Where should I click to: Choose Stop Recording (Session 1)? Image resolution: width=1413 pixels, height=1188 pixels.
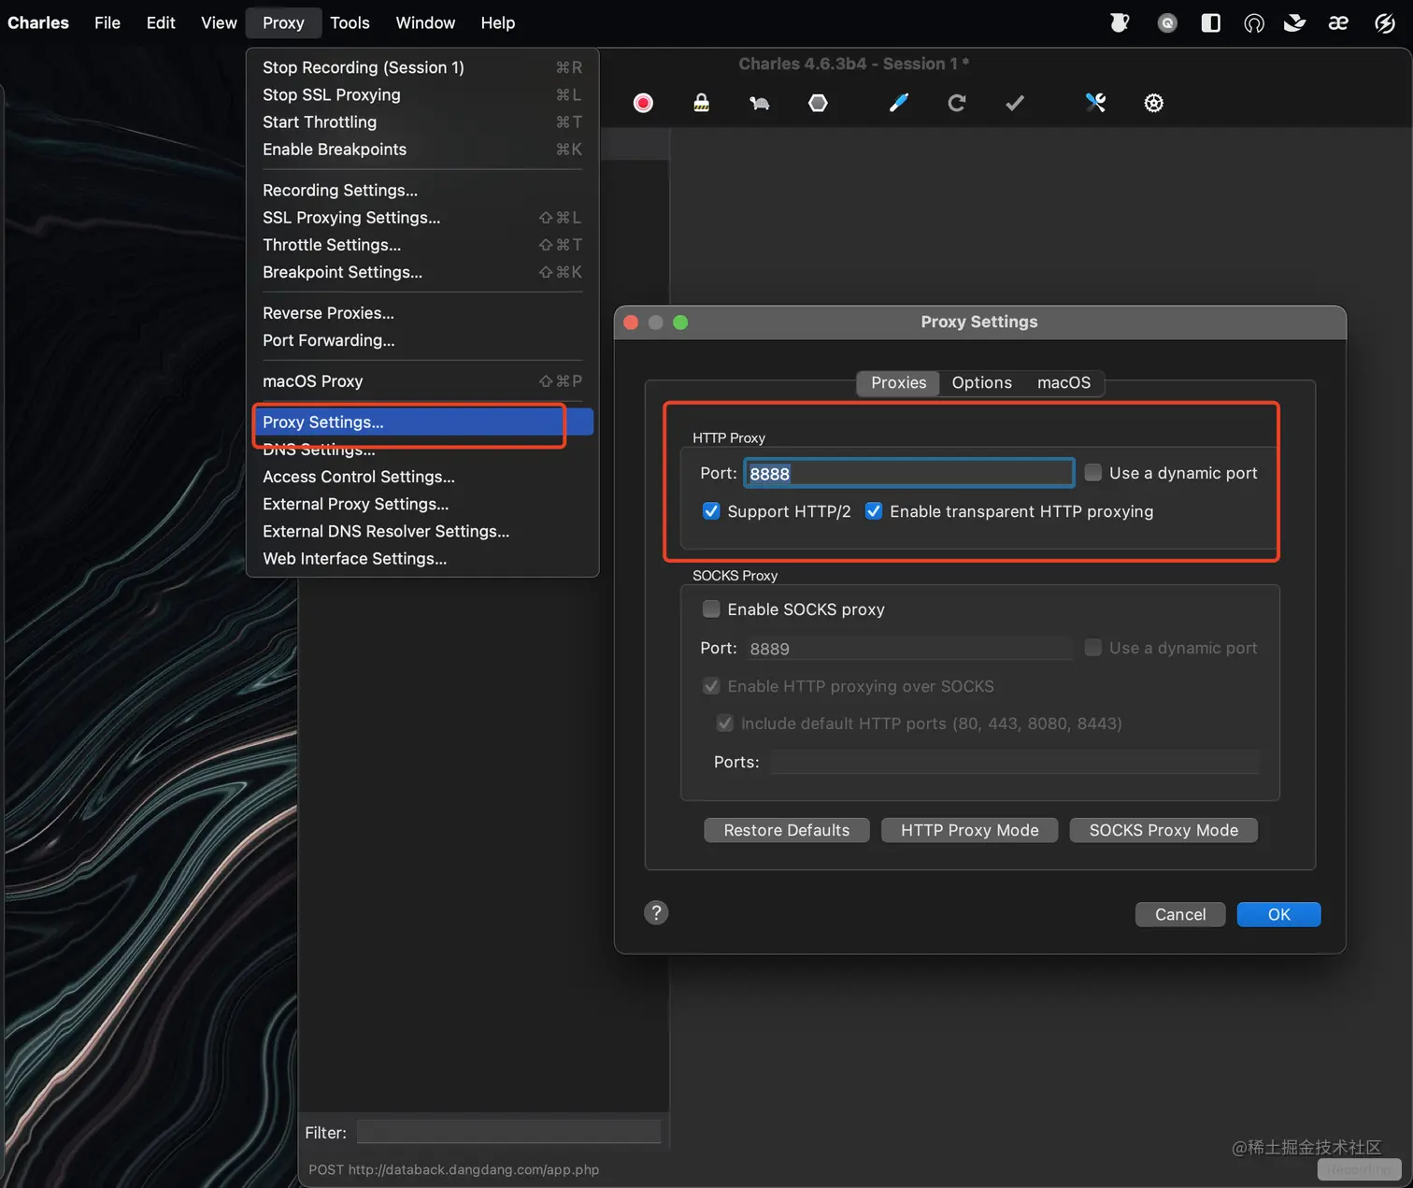pos(422,67)
